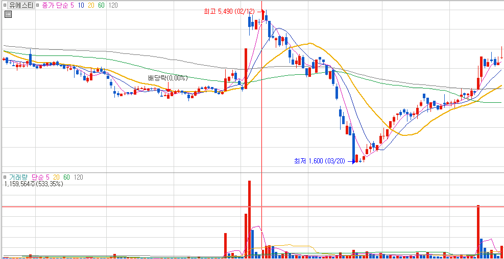Viewport: 504px width, 259px height.
Task: Click the green 60 volume moving average
Action: click(67, 177)
